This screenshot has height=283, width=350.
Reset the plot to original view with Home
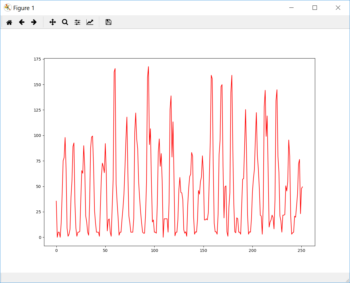pos(9,22)
